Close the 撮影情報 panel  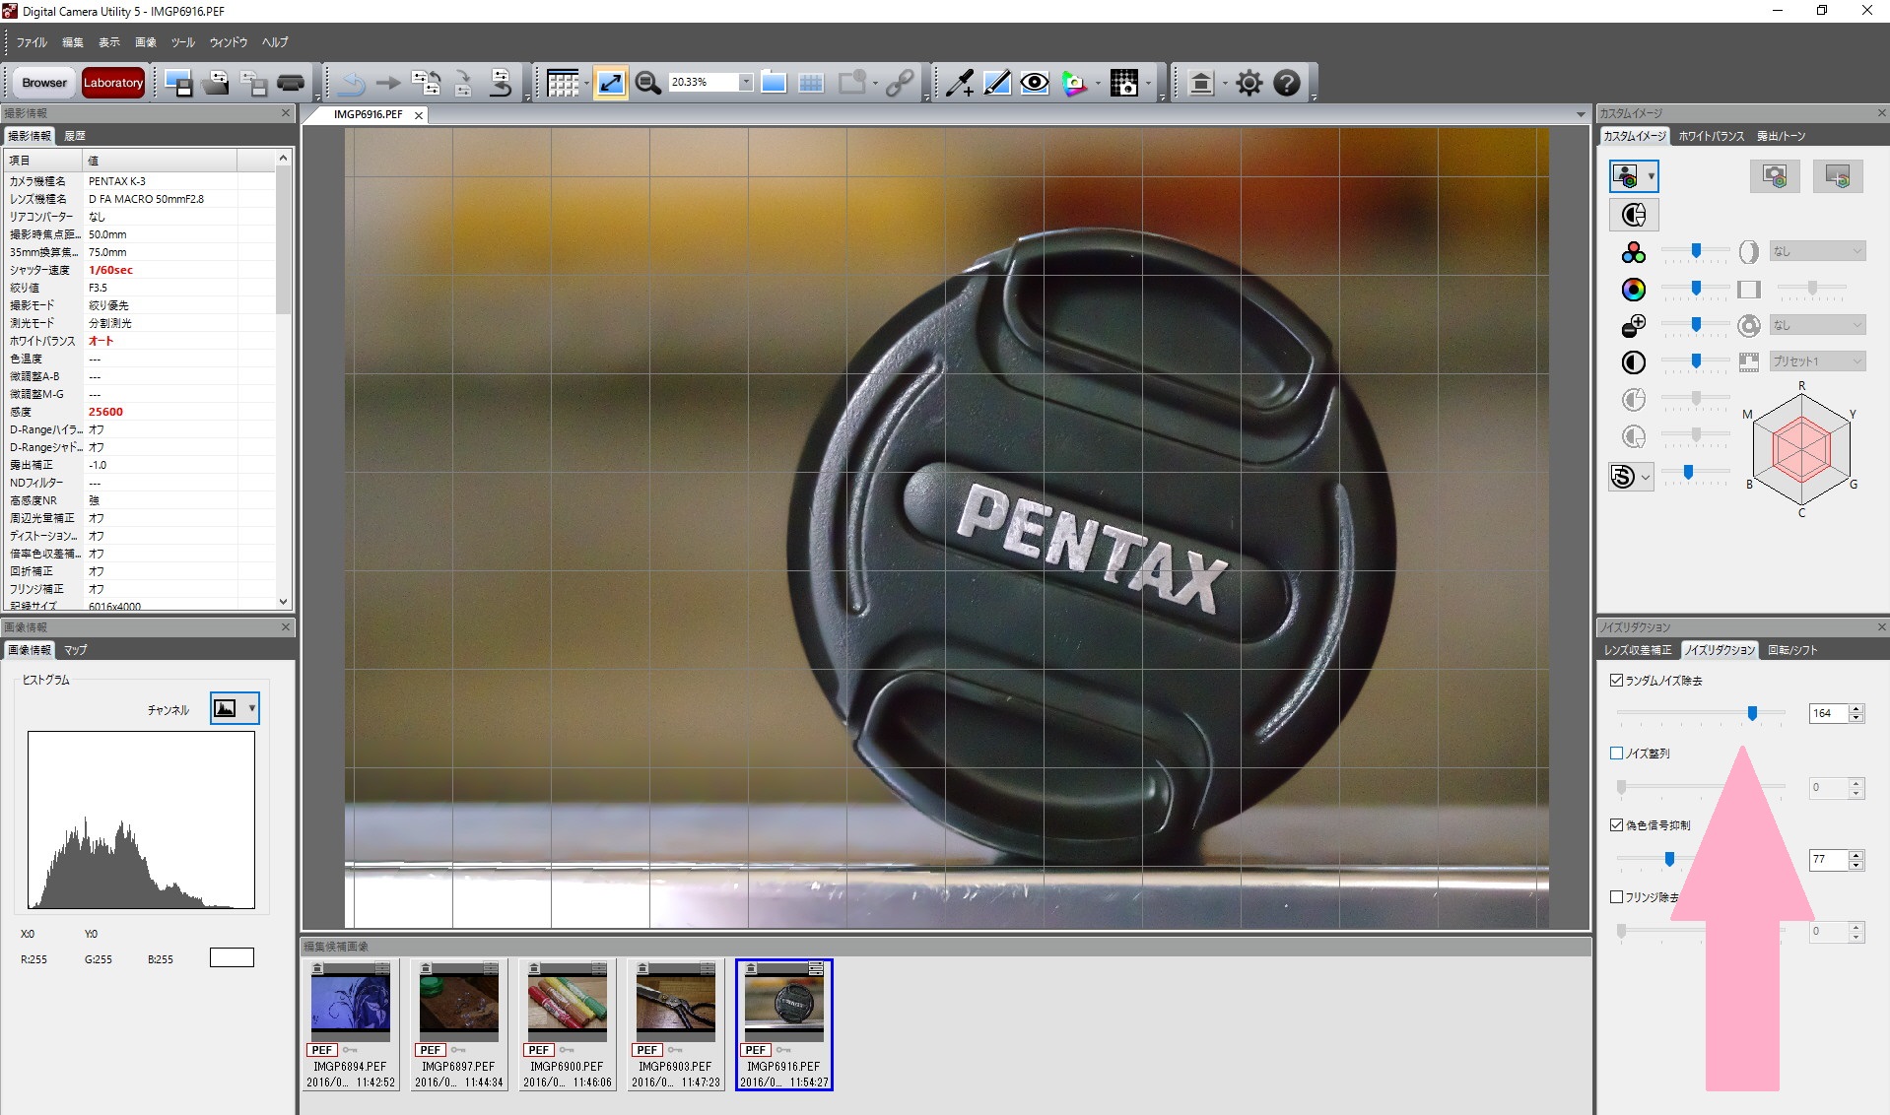click(x=286, y=113)
